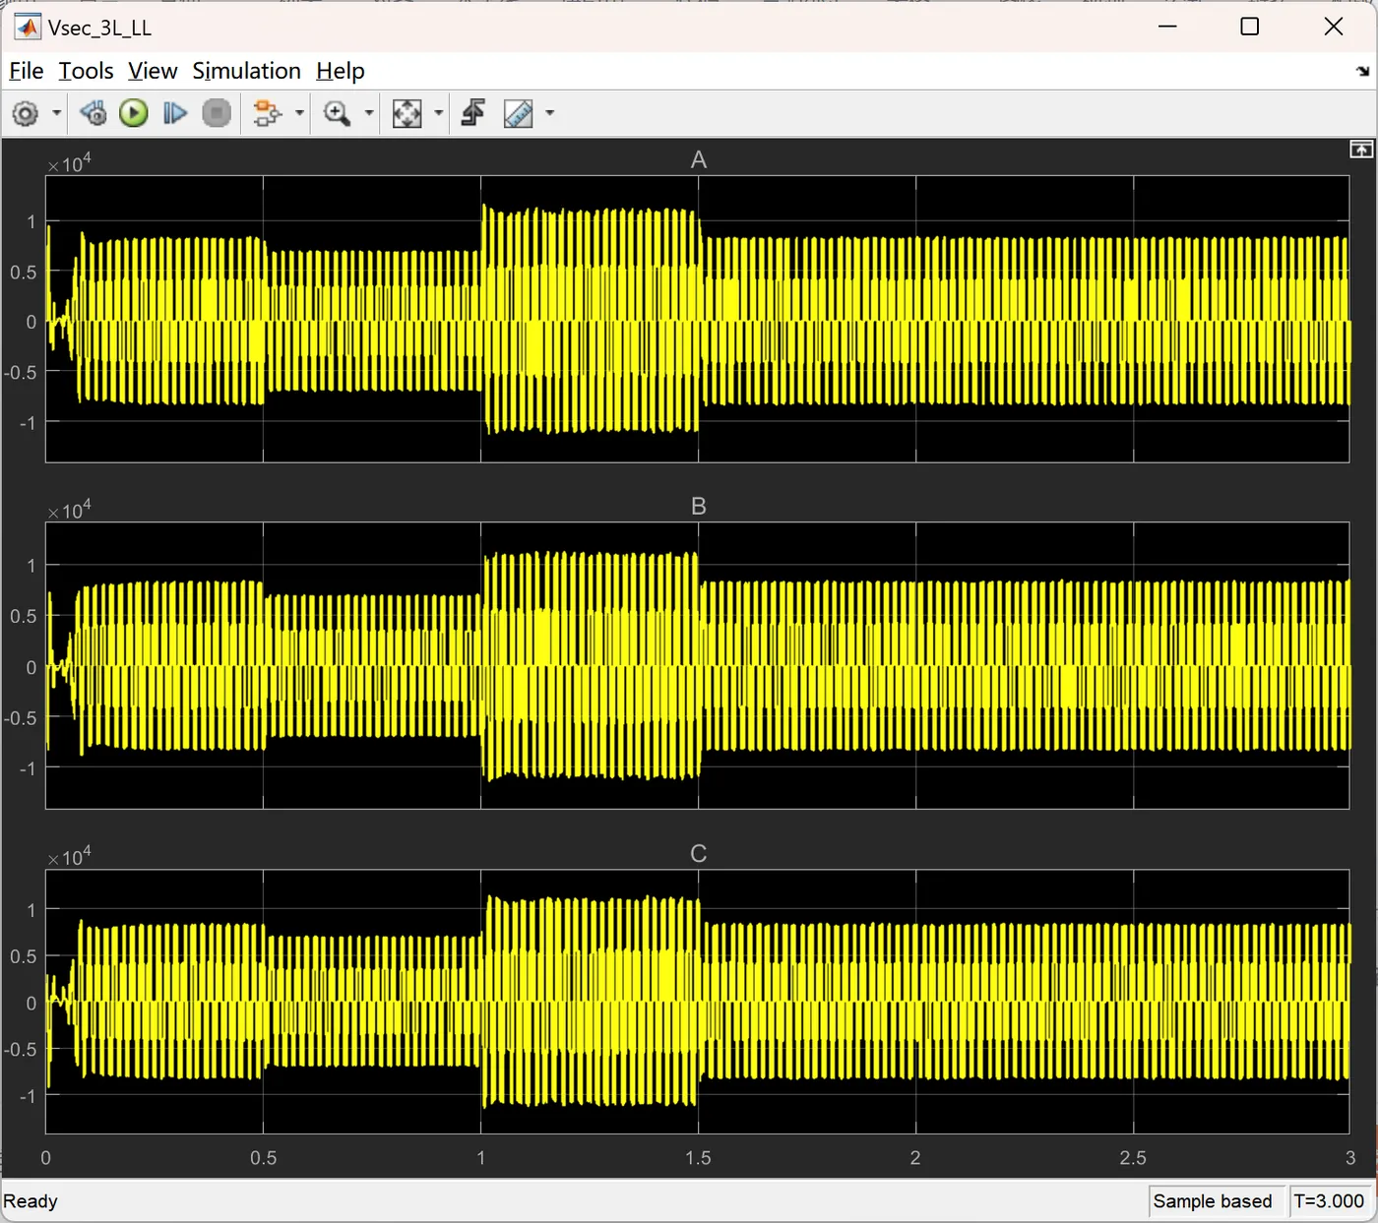
Task: Open the File menu
Action: pos(27,71)
